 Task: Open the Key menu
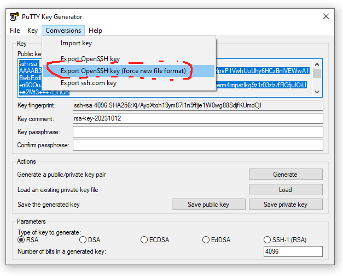[x=32, y=31]
